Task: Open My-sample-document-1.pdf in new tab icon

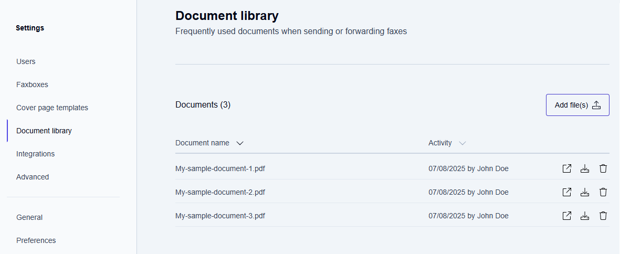Action: pos(566,168)
